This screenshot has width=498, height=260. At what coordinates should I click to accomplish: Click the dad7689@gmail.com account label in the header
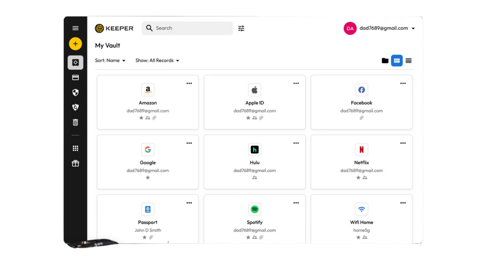tap(384, 28)
